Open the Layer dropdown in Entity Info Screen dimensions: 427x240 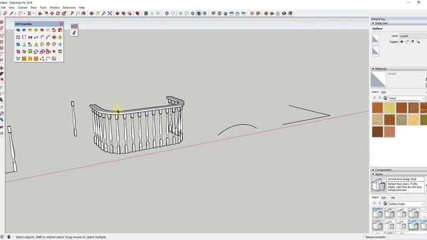pos(413,36)
